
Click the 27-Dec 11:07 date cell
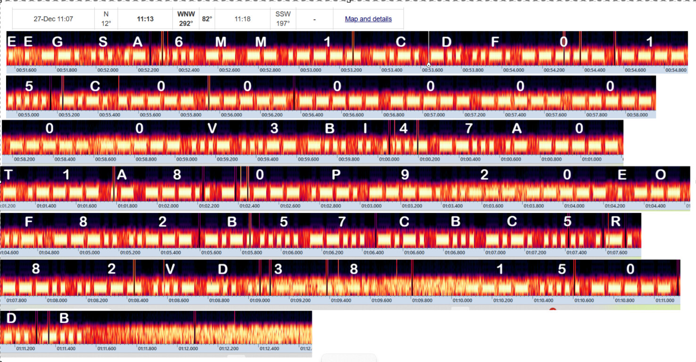click(53, 19)
